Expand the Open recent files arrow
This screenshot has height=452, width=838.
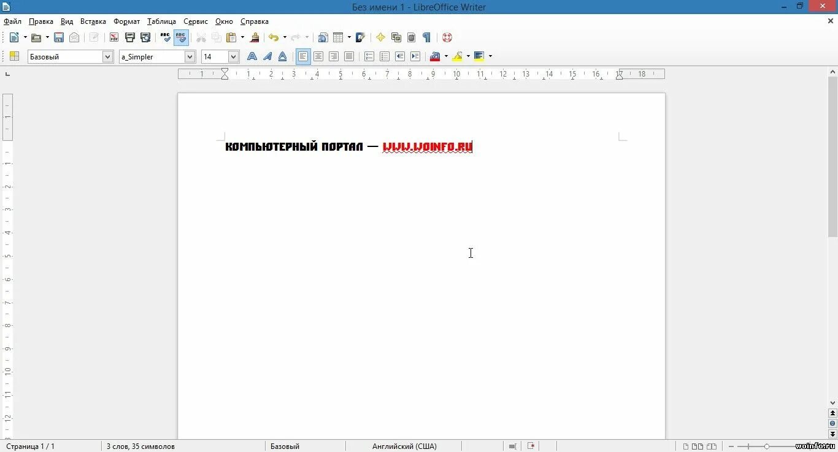point(47,37)
